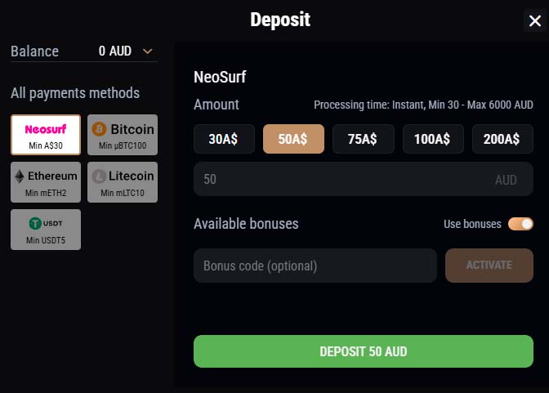549x393 pixels.
Task: Select the 75A$ amount preset
Action: tap(363, 139)
